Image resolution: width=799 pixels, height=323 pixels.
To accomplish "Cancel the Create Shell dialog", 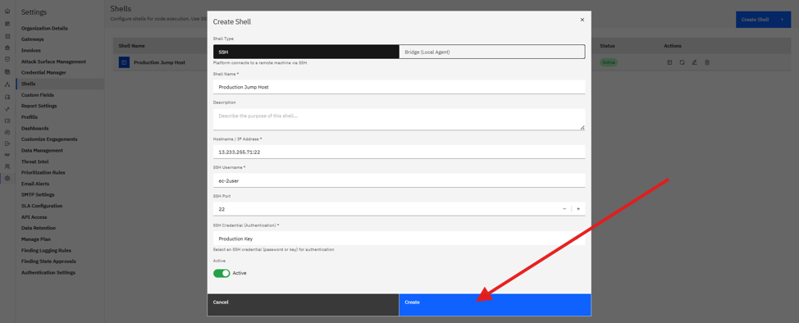I will point(304,305).
